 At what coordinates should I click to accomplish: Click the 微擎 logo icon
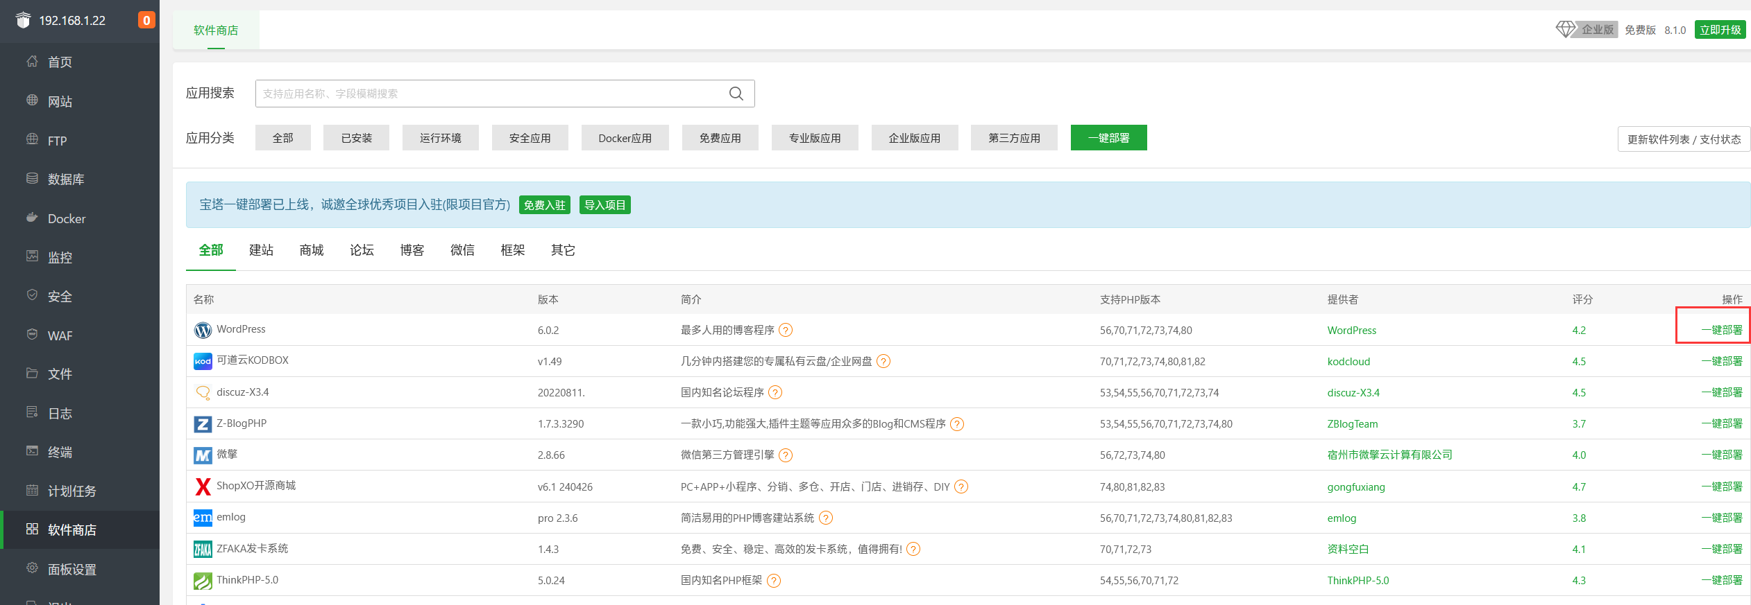click(x=203, y=455)
